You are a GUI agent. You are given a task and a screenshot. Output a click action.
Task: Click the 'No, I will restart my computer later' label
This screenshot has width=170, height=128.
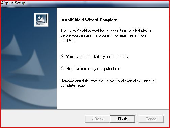(93, 69)
